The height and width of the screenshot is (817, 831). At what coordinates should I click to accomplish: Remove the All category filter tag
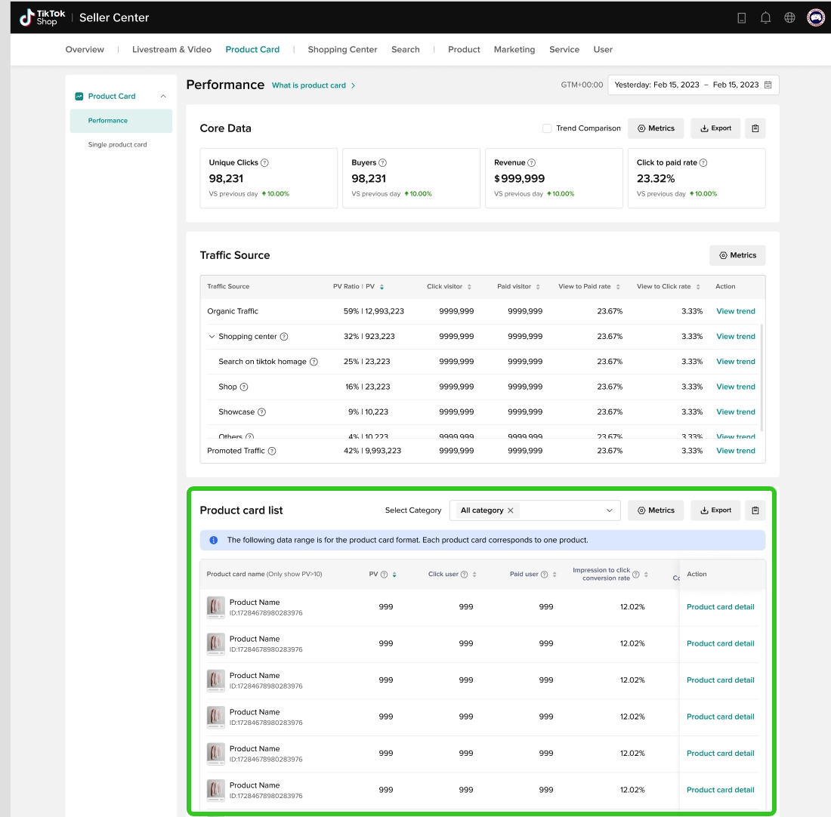511,510
